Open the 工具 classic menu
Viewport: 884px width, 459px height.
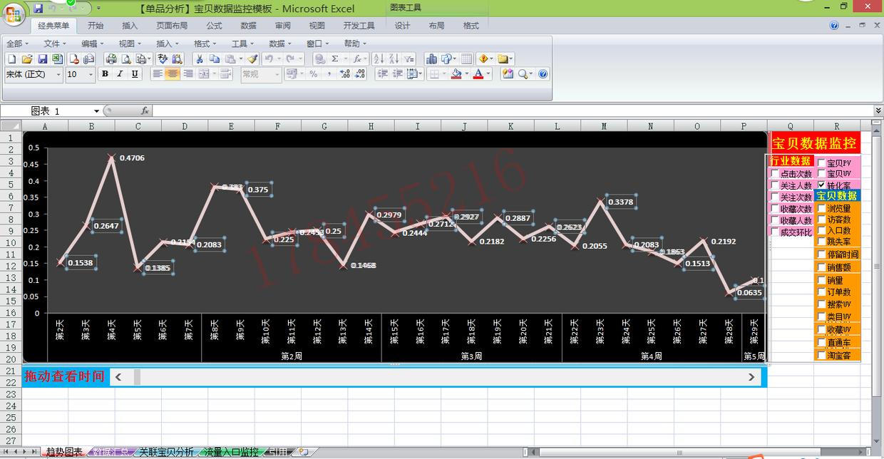point(242,43)
